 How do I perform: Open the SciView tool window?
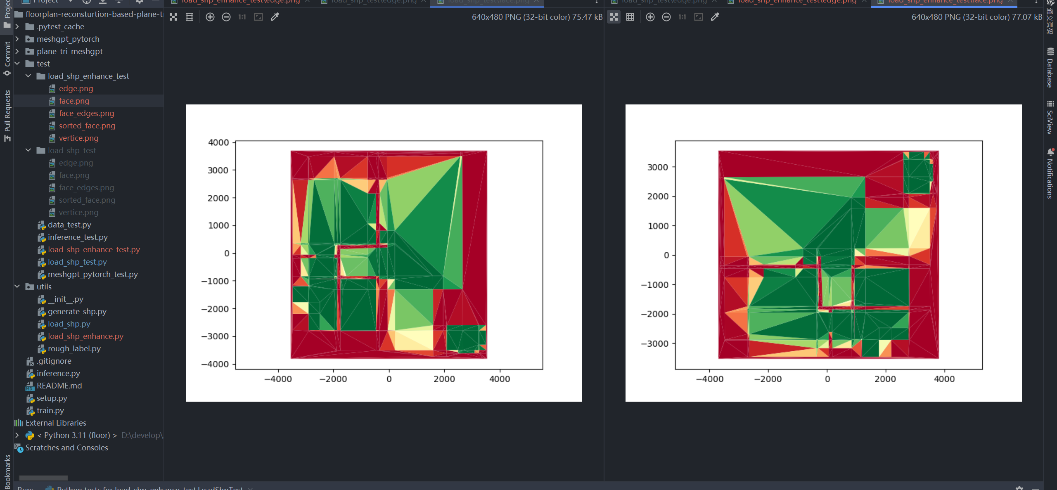[1050, 118]
